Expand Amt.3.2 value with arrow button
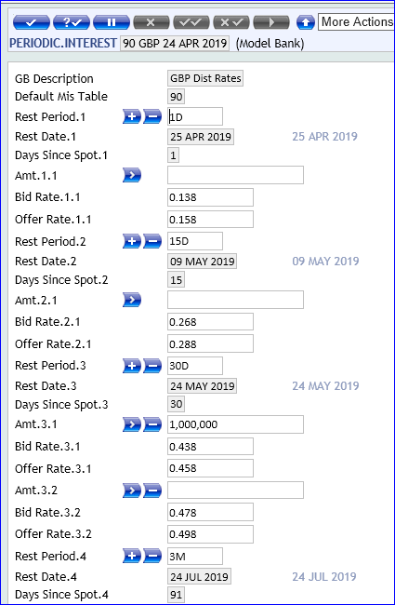Image resolution: width=395 pixels, height=605 pixels. pos(132,491)
